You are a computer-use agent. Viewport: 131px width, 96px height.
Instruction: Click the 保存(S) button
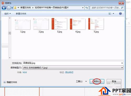(x=97, y=81)
